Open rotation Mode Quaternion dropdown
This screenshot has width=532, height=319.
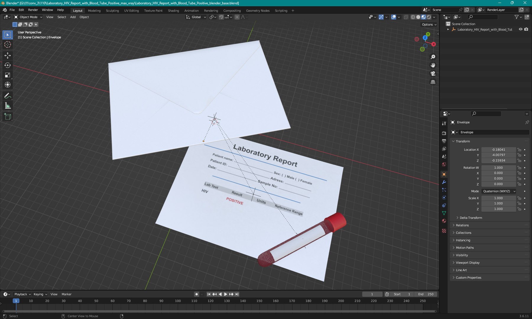[x=499, y=191]
